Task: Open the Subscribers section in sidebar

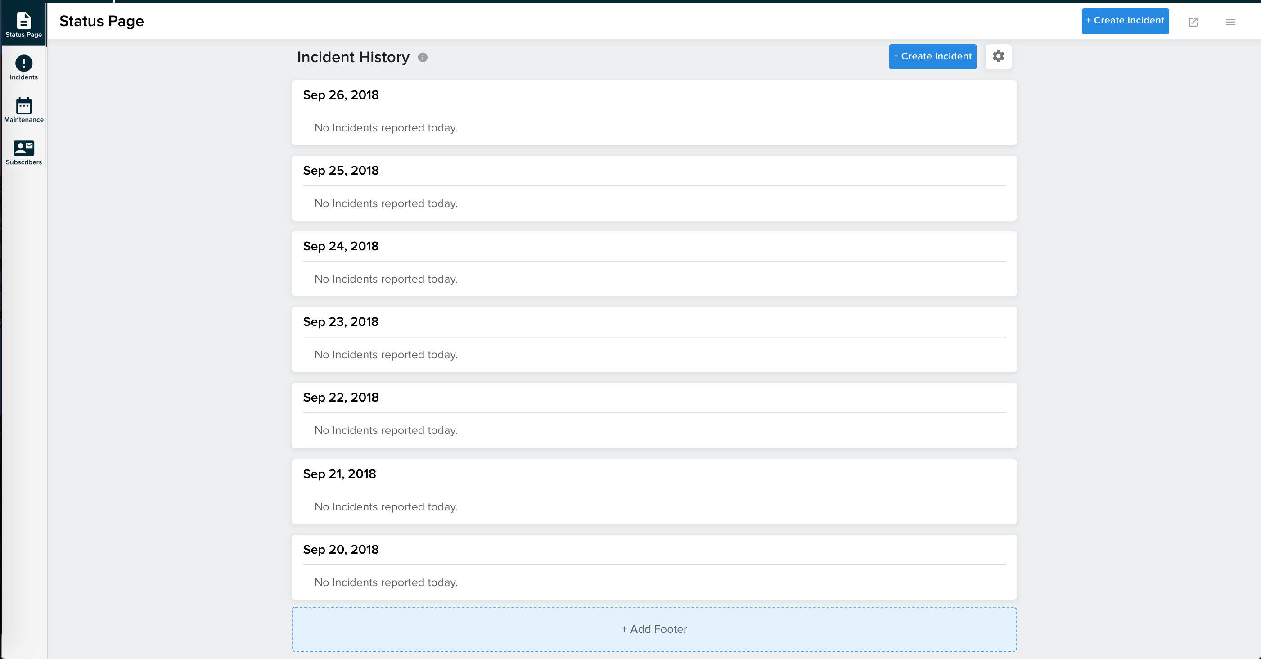Action: (x=24, y=151)
